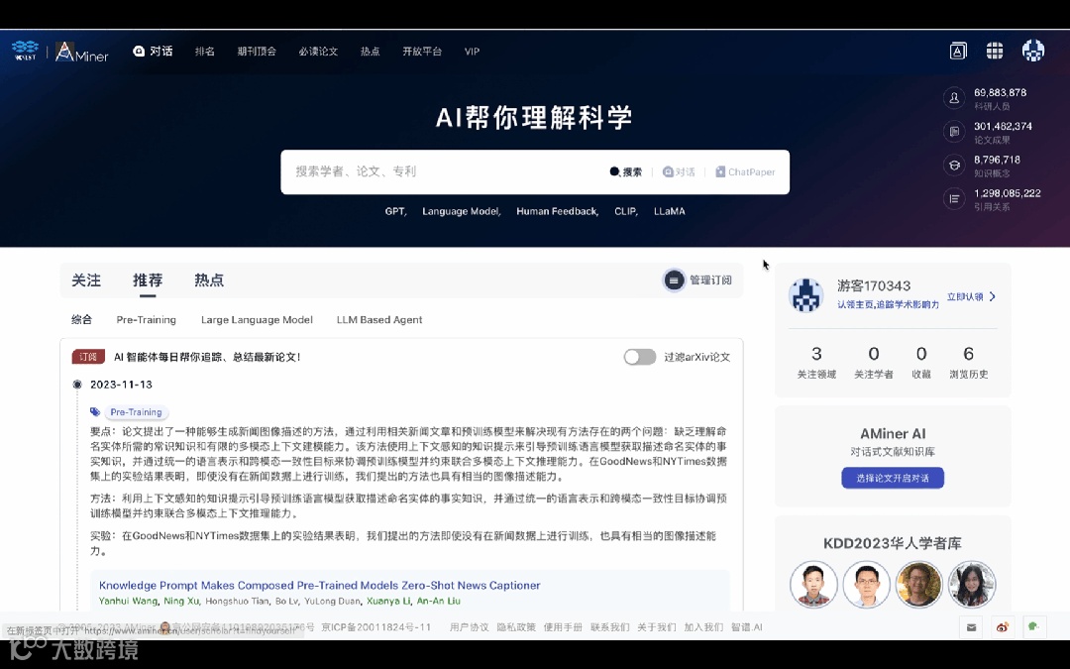Click the researchers count icon
Image resolution: width=1070 pixels, height=669 pixels.
[x=954, y=98]
